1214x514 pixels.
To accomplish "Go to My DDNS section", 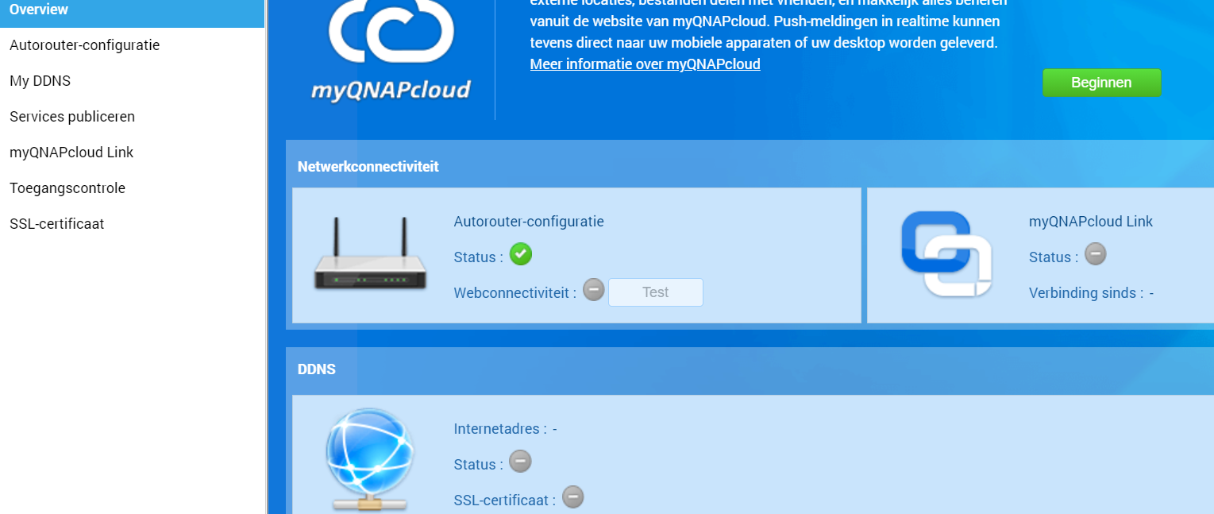I will click(40, 81).
